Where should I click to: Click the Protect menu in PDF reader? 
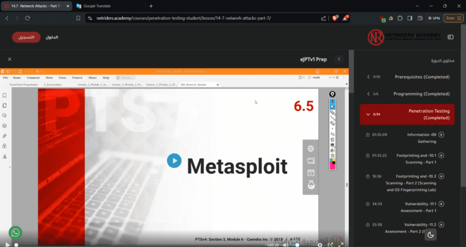pyautogui.click(x=77, y=78)
